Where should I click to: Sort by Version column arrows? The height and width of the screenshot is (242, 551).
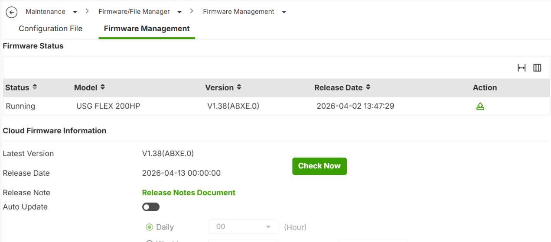(239, 87)
